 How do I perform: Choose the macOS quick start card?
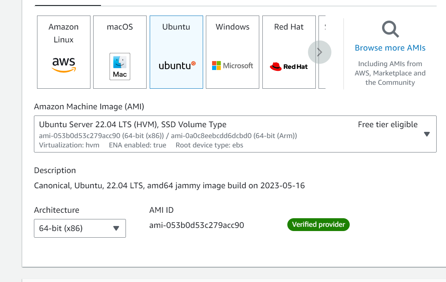pos(120,52)
